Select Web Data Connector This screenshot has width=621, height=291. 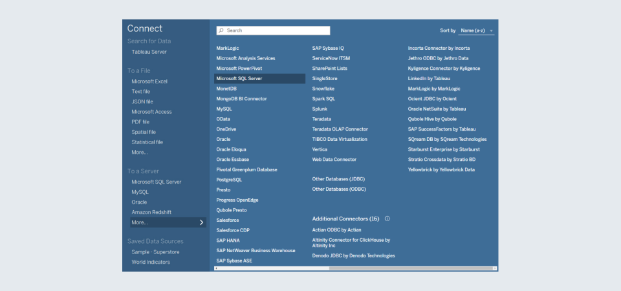[334, 160]
